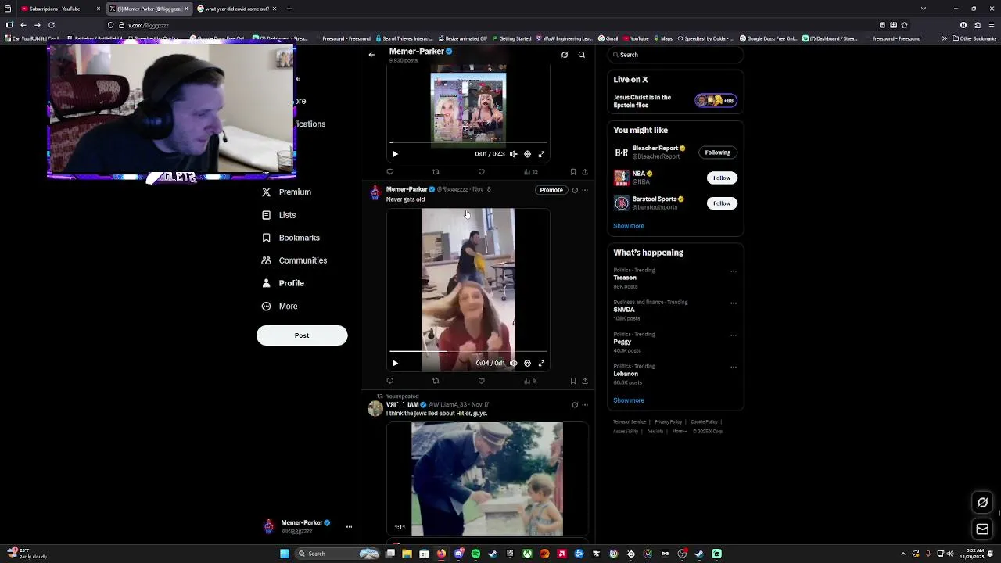1001x563 pixels.
Task: Bookmark the 'Never gets old' post
Action: (x=573, y=381)
